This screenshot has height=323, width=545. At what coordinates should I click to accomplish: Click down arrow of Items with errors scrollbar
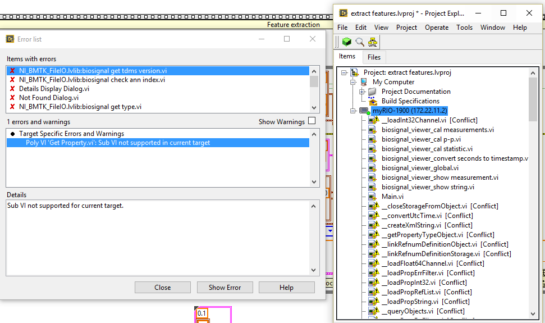click(x=314, y=108)
